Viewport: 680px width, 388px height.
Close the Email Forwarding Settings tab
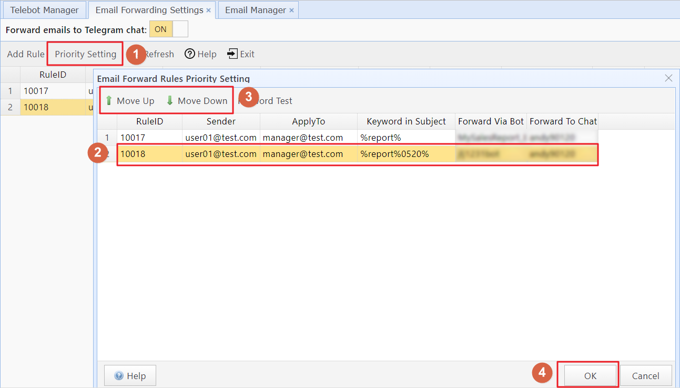point(209,10)
